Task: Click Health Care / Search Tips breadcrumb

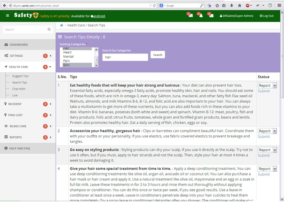Action: pyautogui.click(x=86, y=25)
